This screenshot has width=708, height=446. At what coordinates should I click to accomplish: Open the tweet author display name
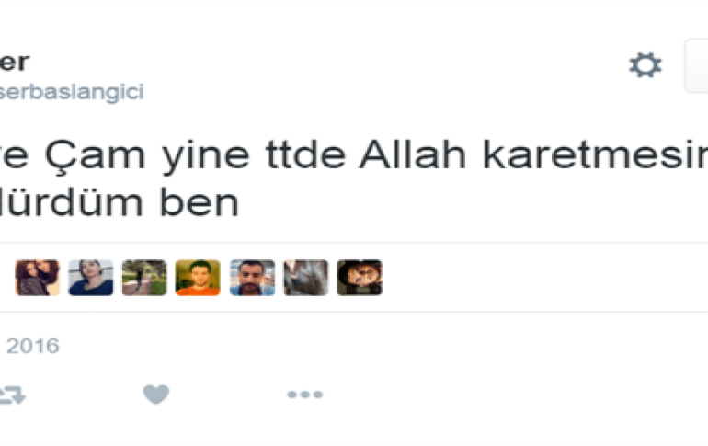click(x=15, y=62)
